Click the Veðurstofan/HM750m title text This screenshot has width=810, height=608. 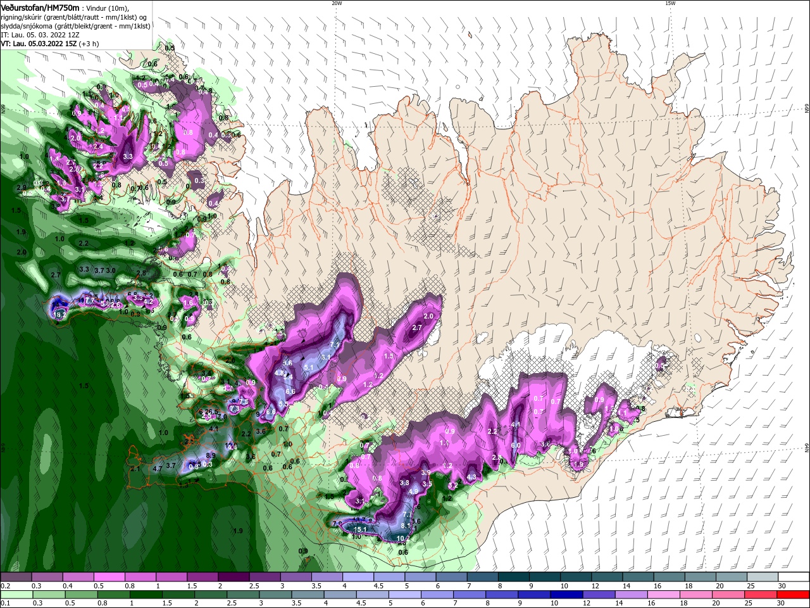click(x=40, y=7)
